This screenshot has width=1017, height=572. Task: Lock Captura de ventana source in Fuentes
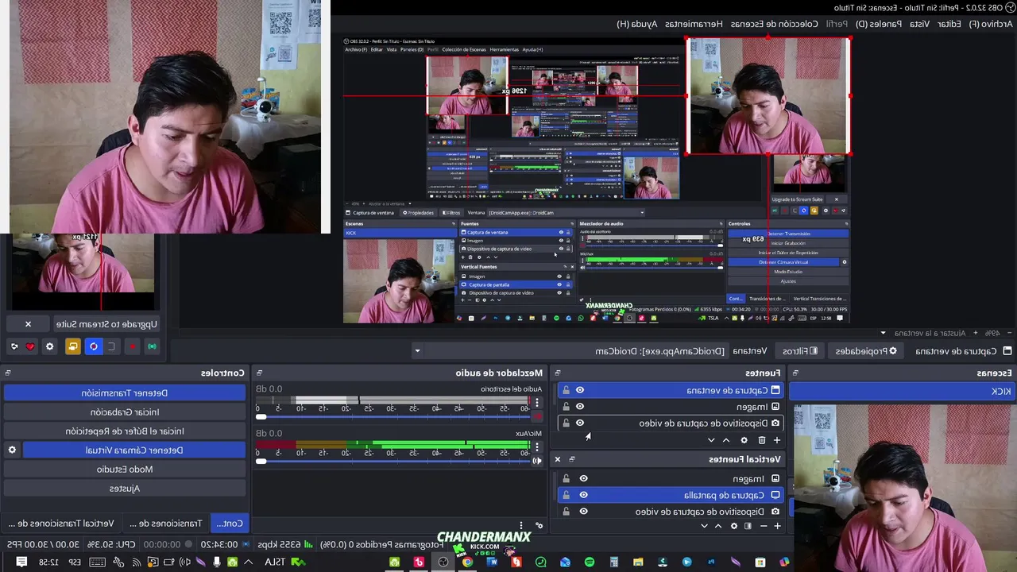pyautogui.click(x=566, y=390)
